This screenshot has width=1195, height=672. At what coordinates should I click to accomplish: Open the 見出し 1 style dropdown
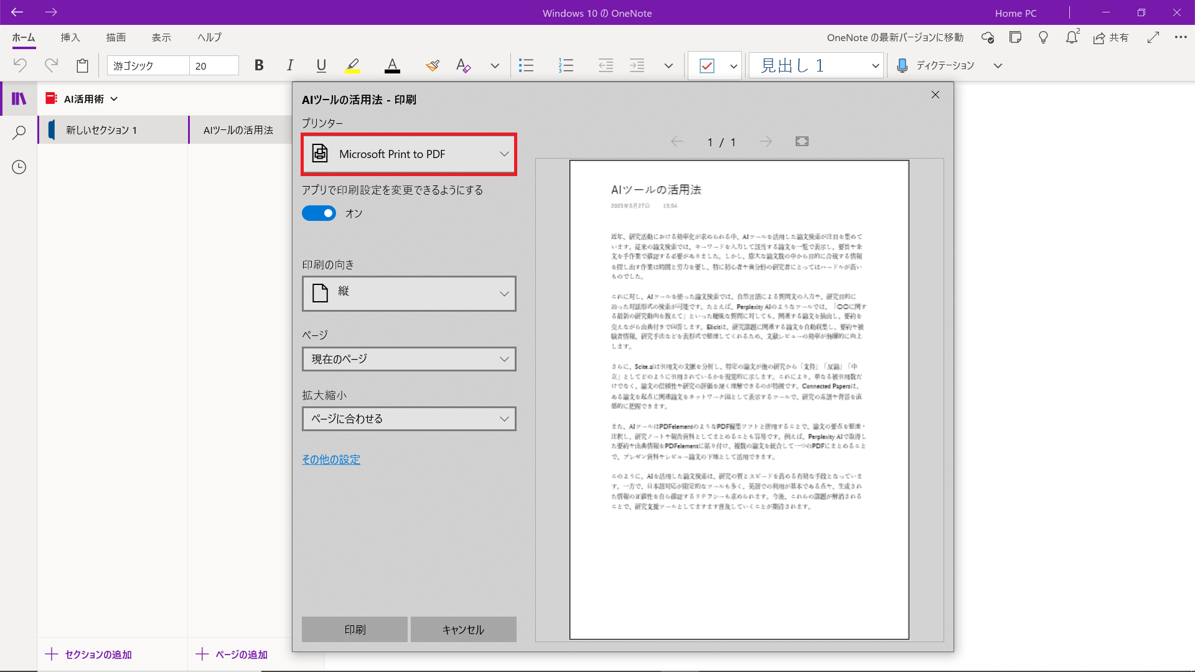pyautogui.click(x=816, y=65)
